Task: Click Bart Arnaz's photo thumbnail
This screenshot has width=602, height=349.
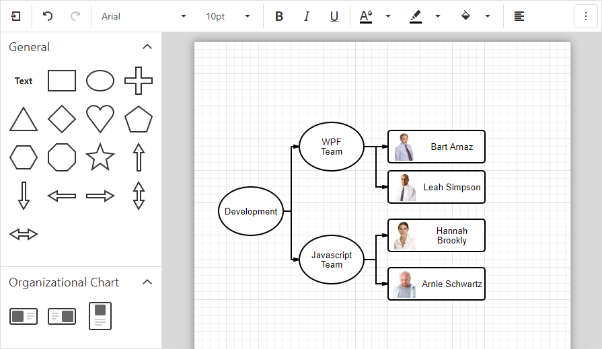Action: 404,147
